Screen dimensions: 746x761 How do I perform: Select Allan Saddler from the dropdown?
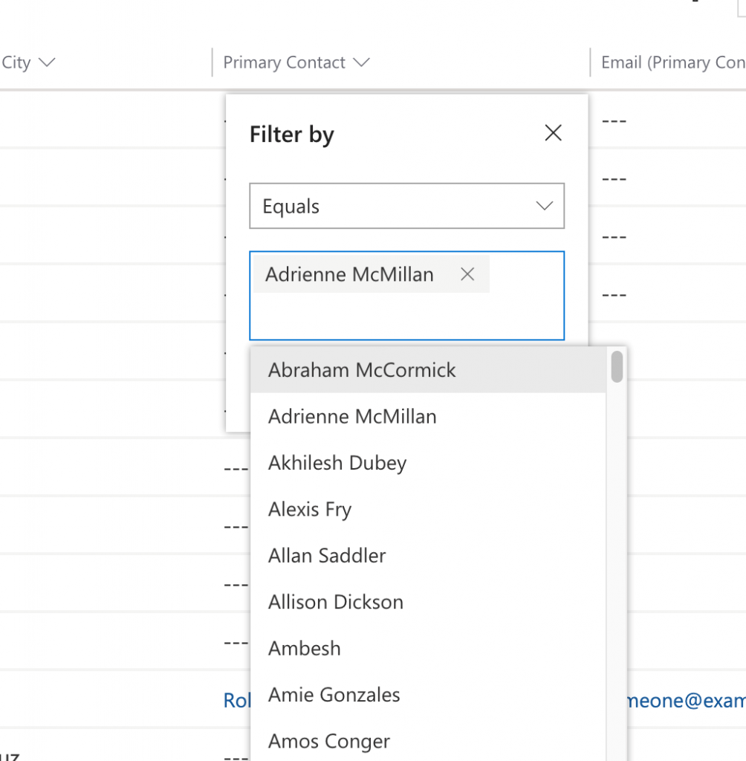coord(327,555)
